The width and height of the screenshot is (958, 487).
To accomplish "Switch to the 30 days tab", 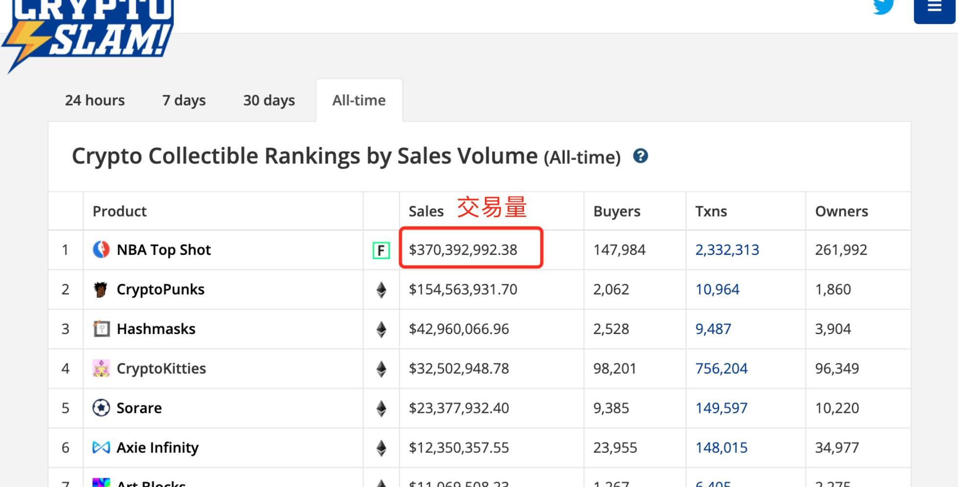I will tap(269, 100).
